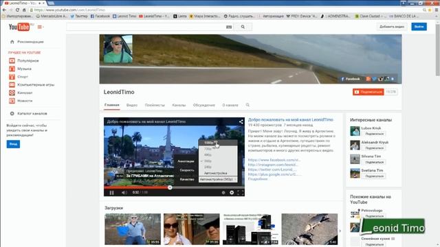440x247 pixels.
Task: Switch to the Главная tab
Action: click(111, 105)
